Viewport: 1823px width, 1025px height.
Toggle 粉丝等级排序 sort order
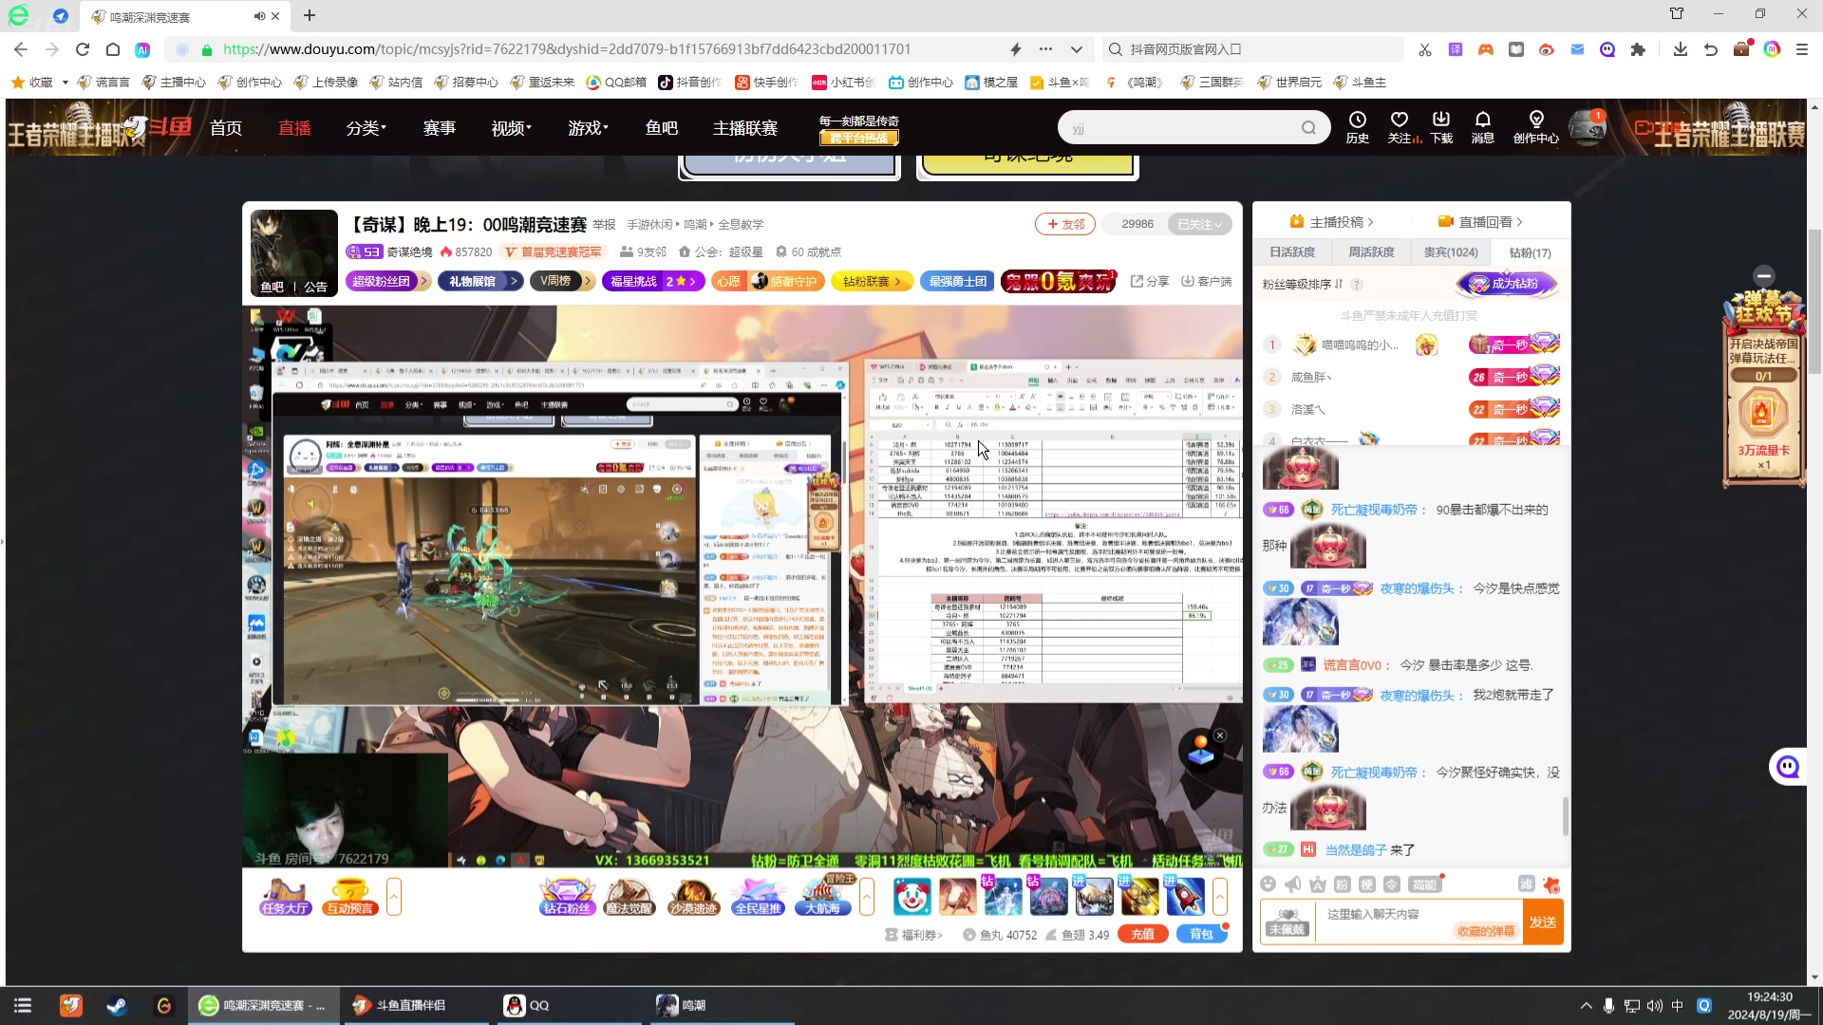coord(1303,284)
